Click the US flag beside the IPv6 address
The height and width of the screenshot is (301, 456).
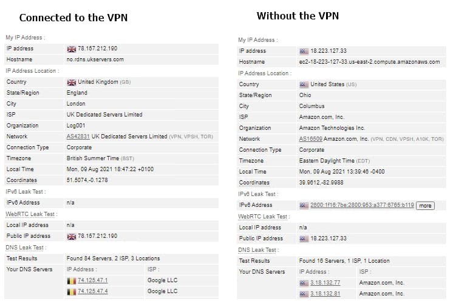(304, 205)
